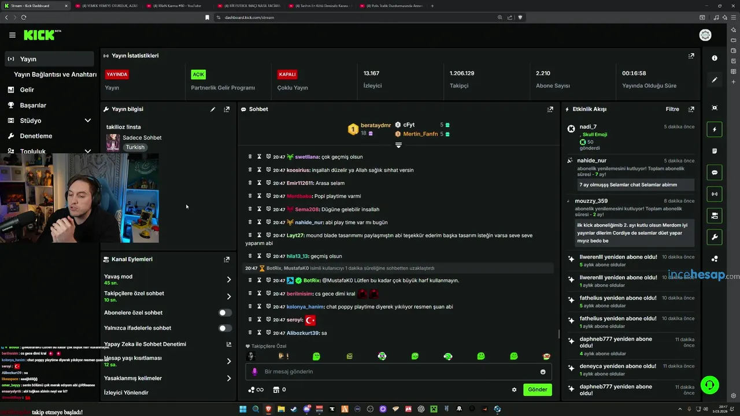Click İzleyici Yönlendir option

click(126, 393)
